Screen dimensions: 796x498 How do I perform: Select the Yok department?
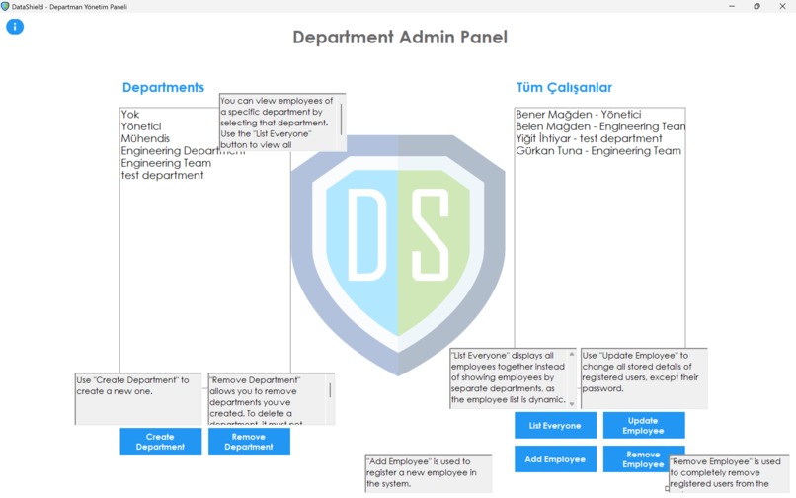[x=130, y=115]
